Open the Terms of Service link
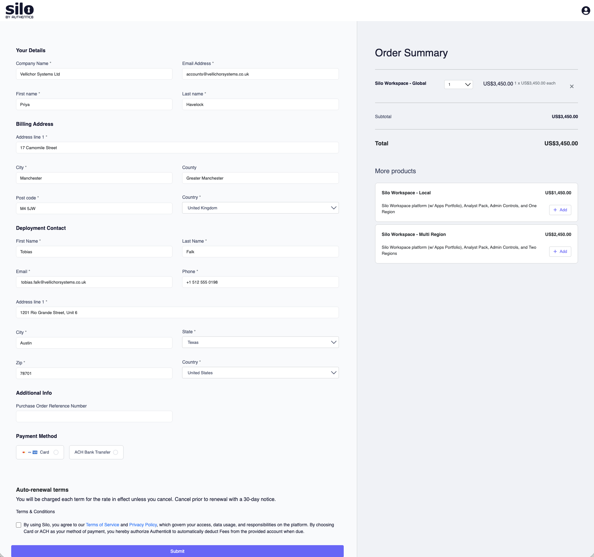This screenshot has height=557, width=594. [x=102, y=525]
